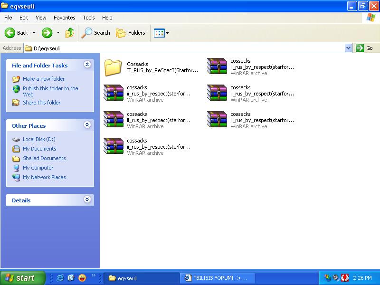Switch to TBILISIS FORUMI taskbar button
The width and height of the screenshot is (380, 285).
tap(218, 278)
